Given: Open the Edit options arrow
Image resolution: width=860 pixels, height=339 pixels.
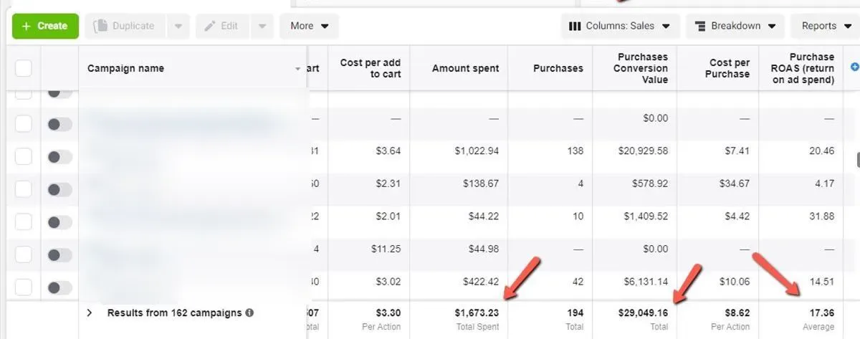Looking at the screenshot, I should click(x=262, y=26).
